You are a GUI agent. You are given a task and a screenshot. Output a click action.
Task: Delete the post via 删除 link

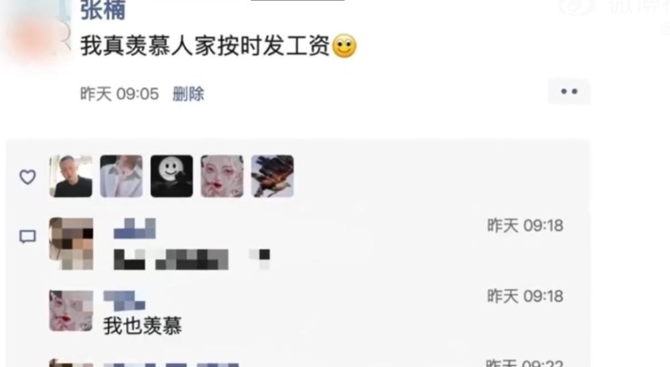pos(188,94)
